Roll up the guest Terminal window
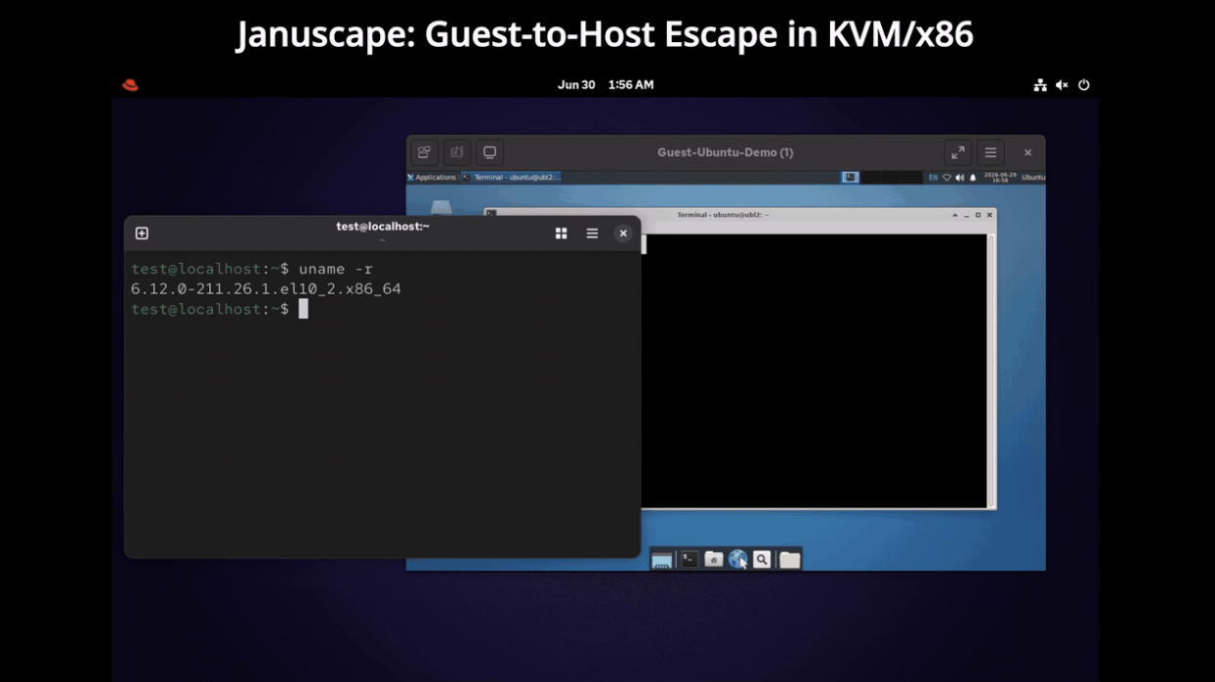Screen dimensions: 1215x682 point(955,215)
